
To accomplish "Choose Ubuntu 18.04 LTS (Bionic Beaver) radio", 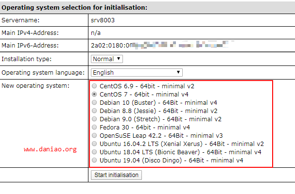I will coord(94,152).
